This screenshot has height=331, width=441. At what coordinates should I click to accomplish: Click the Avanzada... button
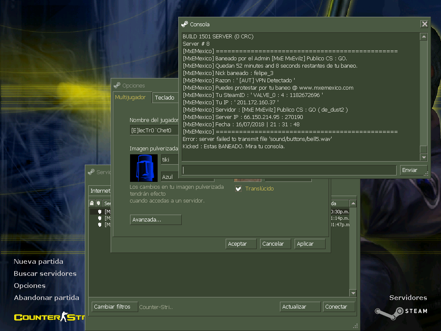click(x=156, y=219)
